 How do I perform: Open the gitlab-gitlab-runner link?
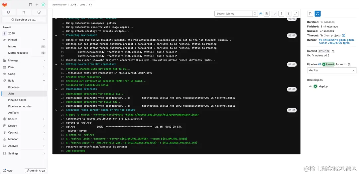[x=337, y=41]
